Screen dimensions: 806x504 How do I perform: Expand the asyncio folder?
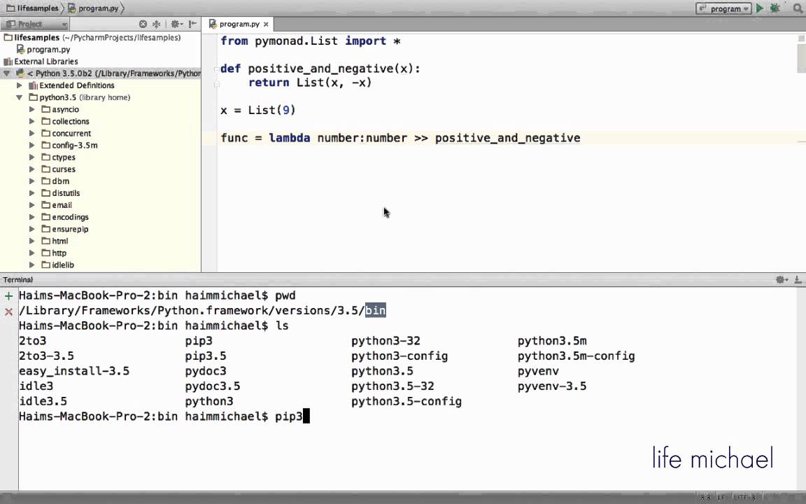click(x=32, y=109)
